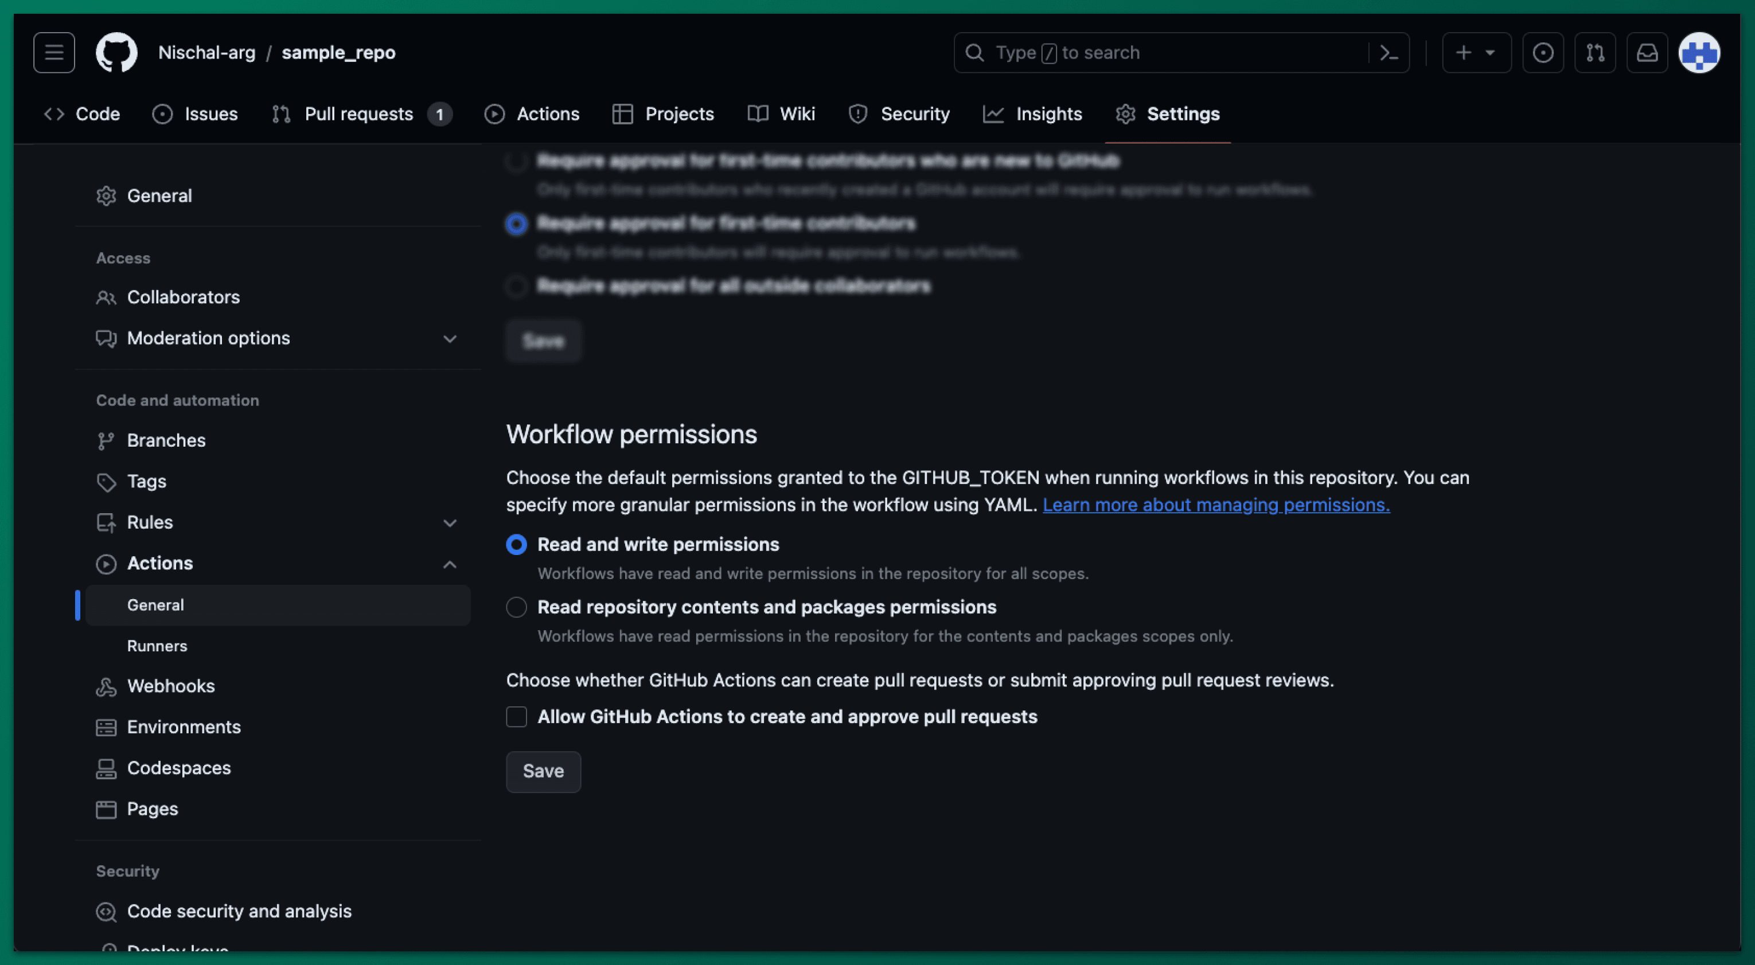Screen dimensions: 1755x965
Task: Open the global pull requests icon
Action: pyautogui.click(x=1595, y=52)
